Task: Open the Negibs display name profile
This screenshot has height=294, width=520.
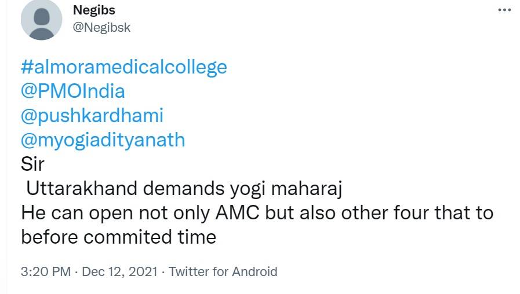Action: click(94, 10)
